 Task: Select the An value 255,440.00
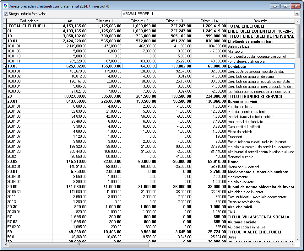click(70, 152)
